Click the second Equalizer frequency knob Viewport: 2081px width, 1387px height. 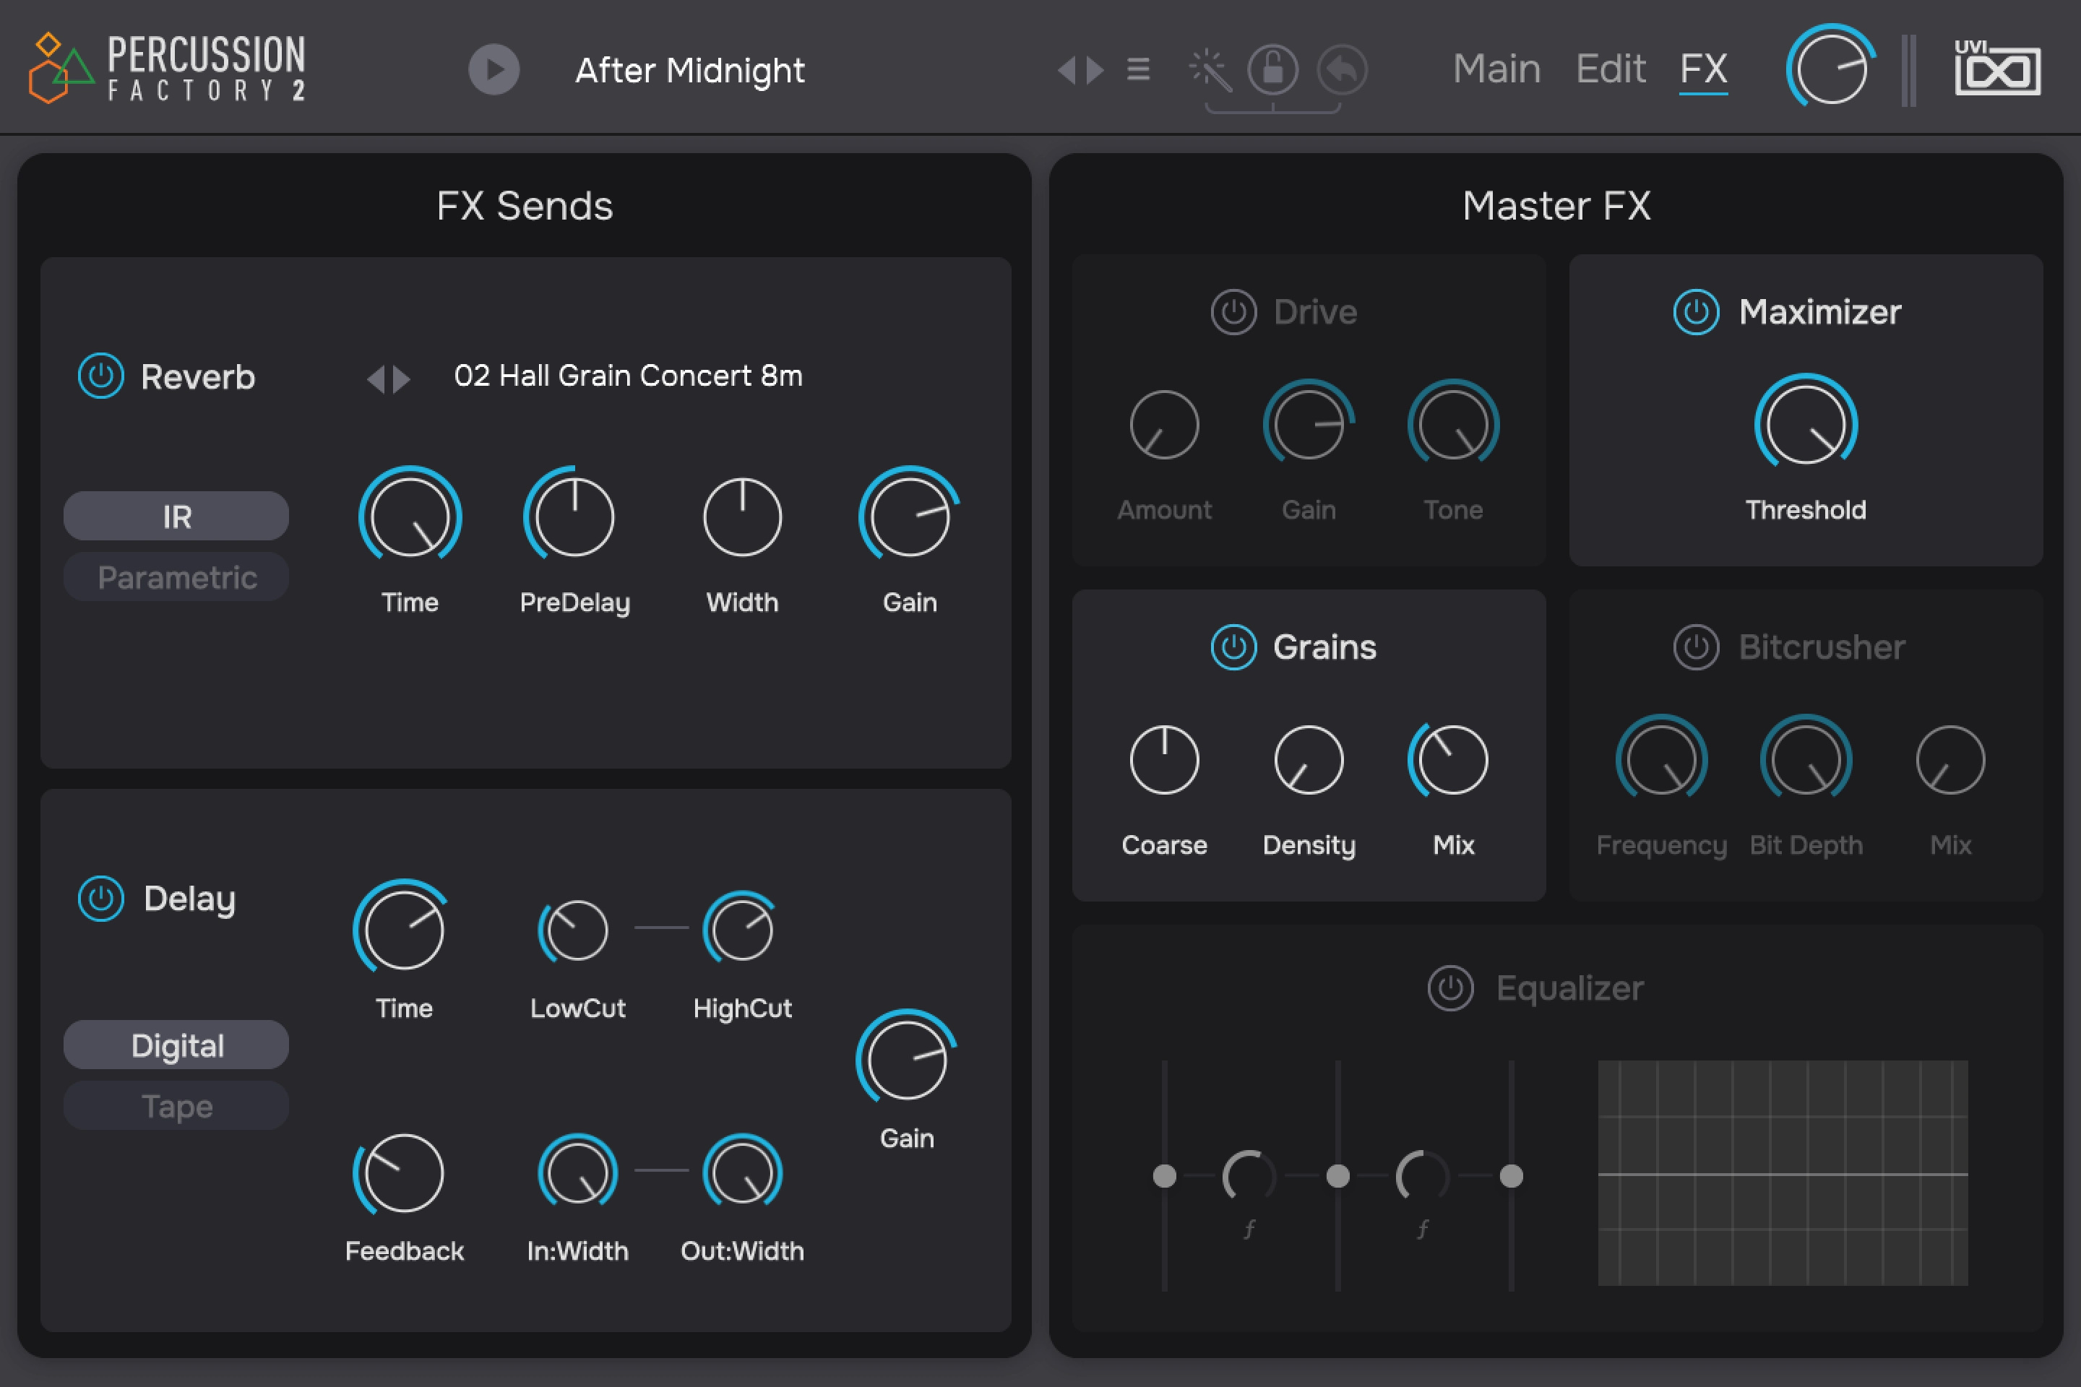[1423, 1177]
